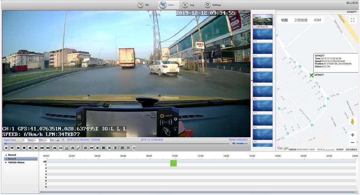Select channel 1 camera thumbnail
Image resolution: width=360 pixels, height=195 pixels.
(x=262, y=21)
